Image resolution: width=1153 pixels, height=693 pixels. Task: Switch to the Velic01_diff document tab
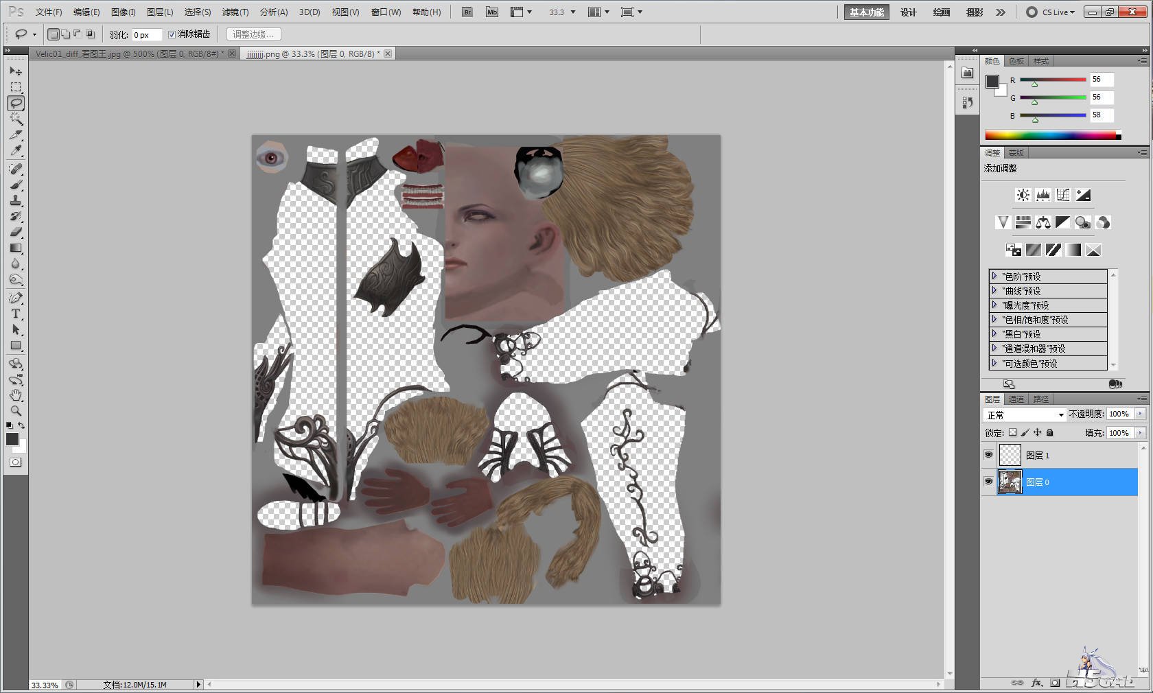(130, 54)
